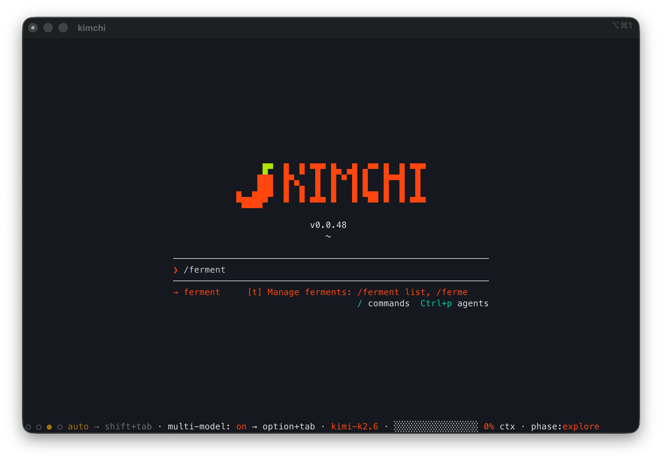Click the 'auto' mode label

coord(78,426)
